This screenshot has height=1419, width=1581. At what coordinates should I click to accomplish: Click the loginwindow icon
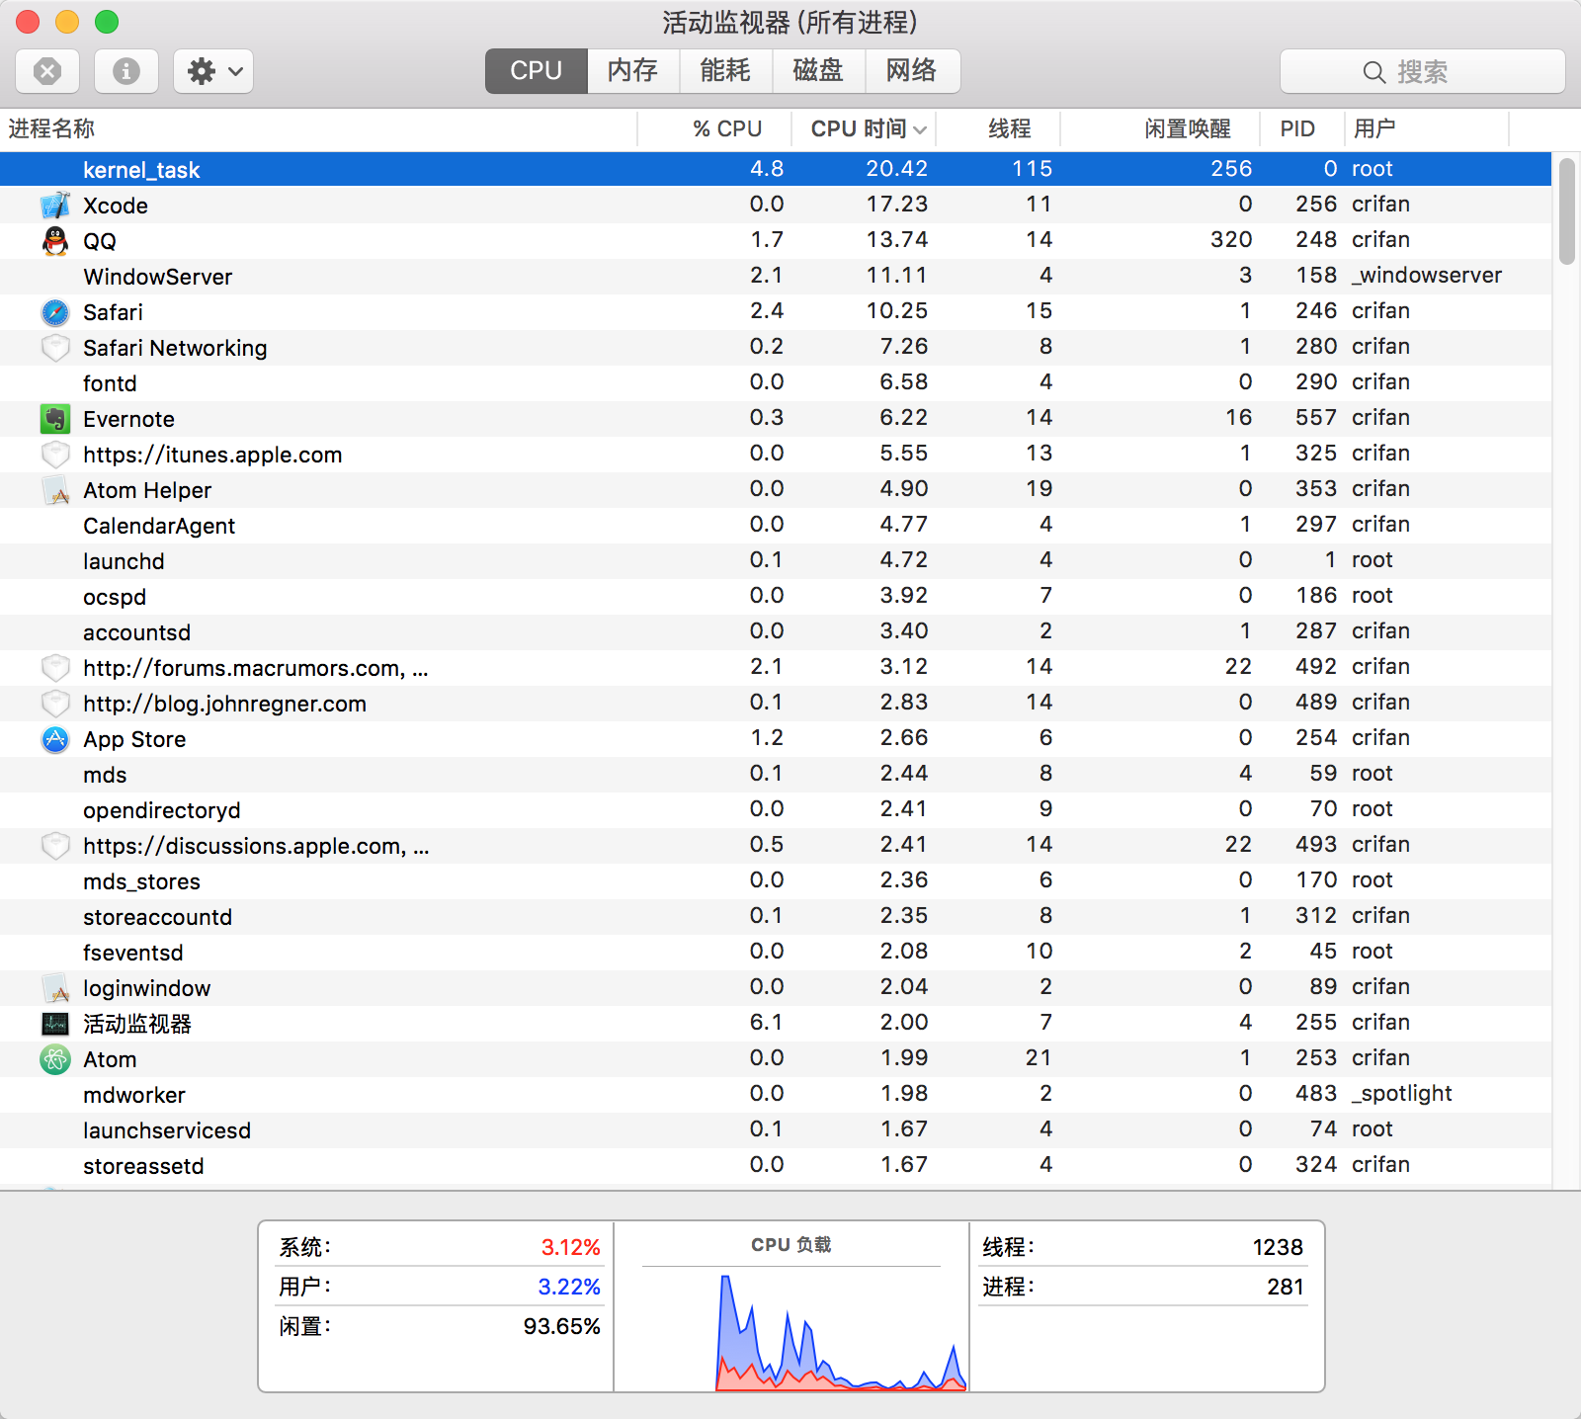(x=55, y=988)
